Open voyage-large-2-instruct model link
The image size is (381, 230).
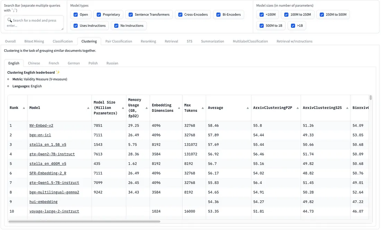point(54,211)
